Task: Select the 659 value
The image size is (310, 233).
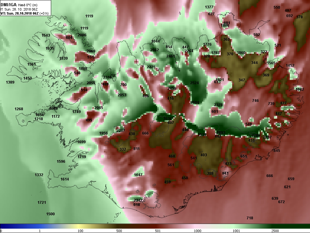Action: 291,179
